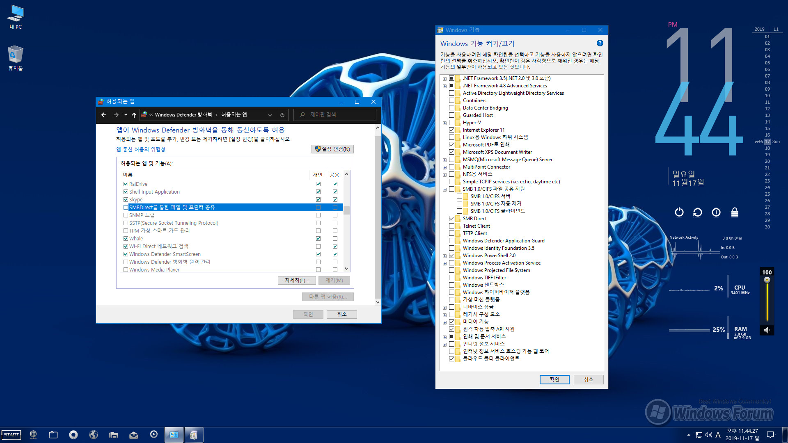The height and width of the screenshot is (443, 788).
Task: Click the tray network icon
Action: pyautogui.click(x=699, y=435)
